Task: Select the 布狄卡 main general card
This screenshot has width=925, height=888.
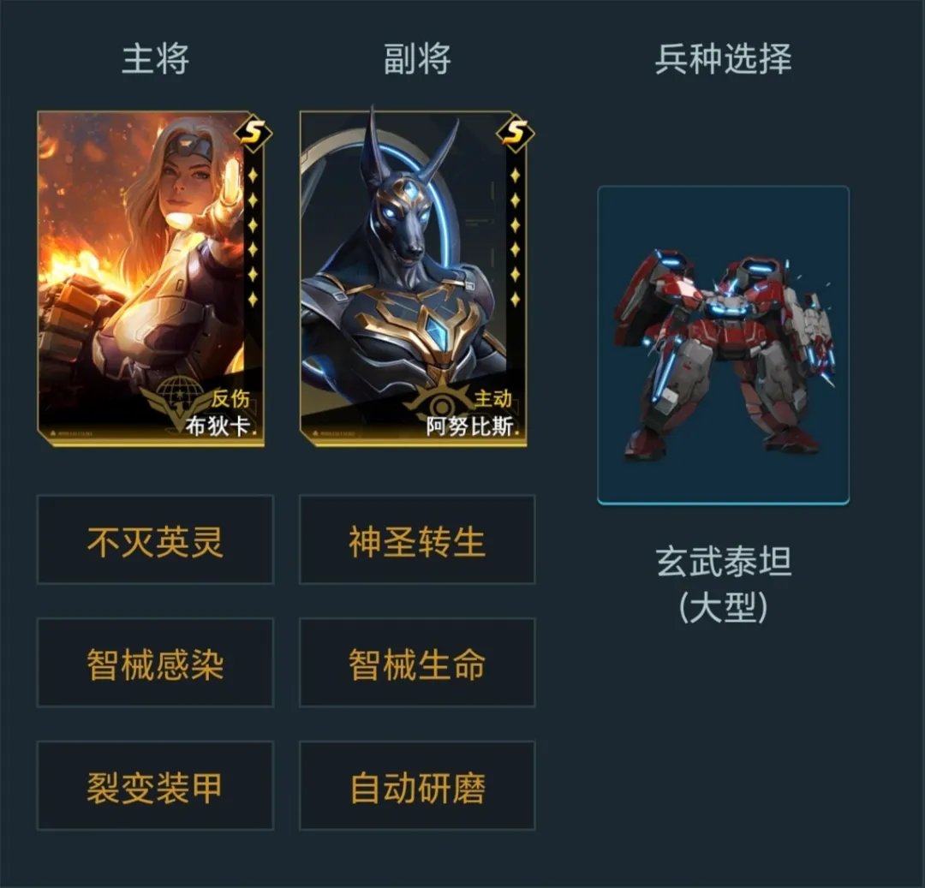Action: coord(151,278)
